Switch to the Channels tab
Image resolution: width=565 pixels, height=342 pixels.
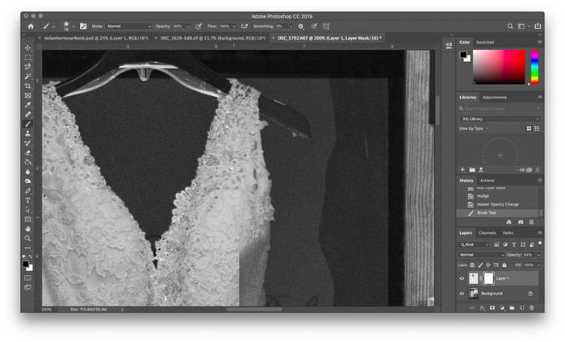(488, 233)
